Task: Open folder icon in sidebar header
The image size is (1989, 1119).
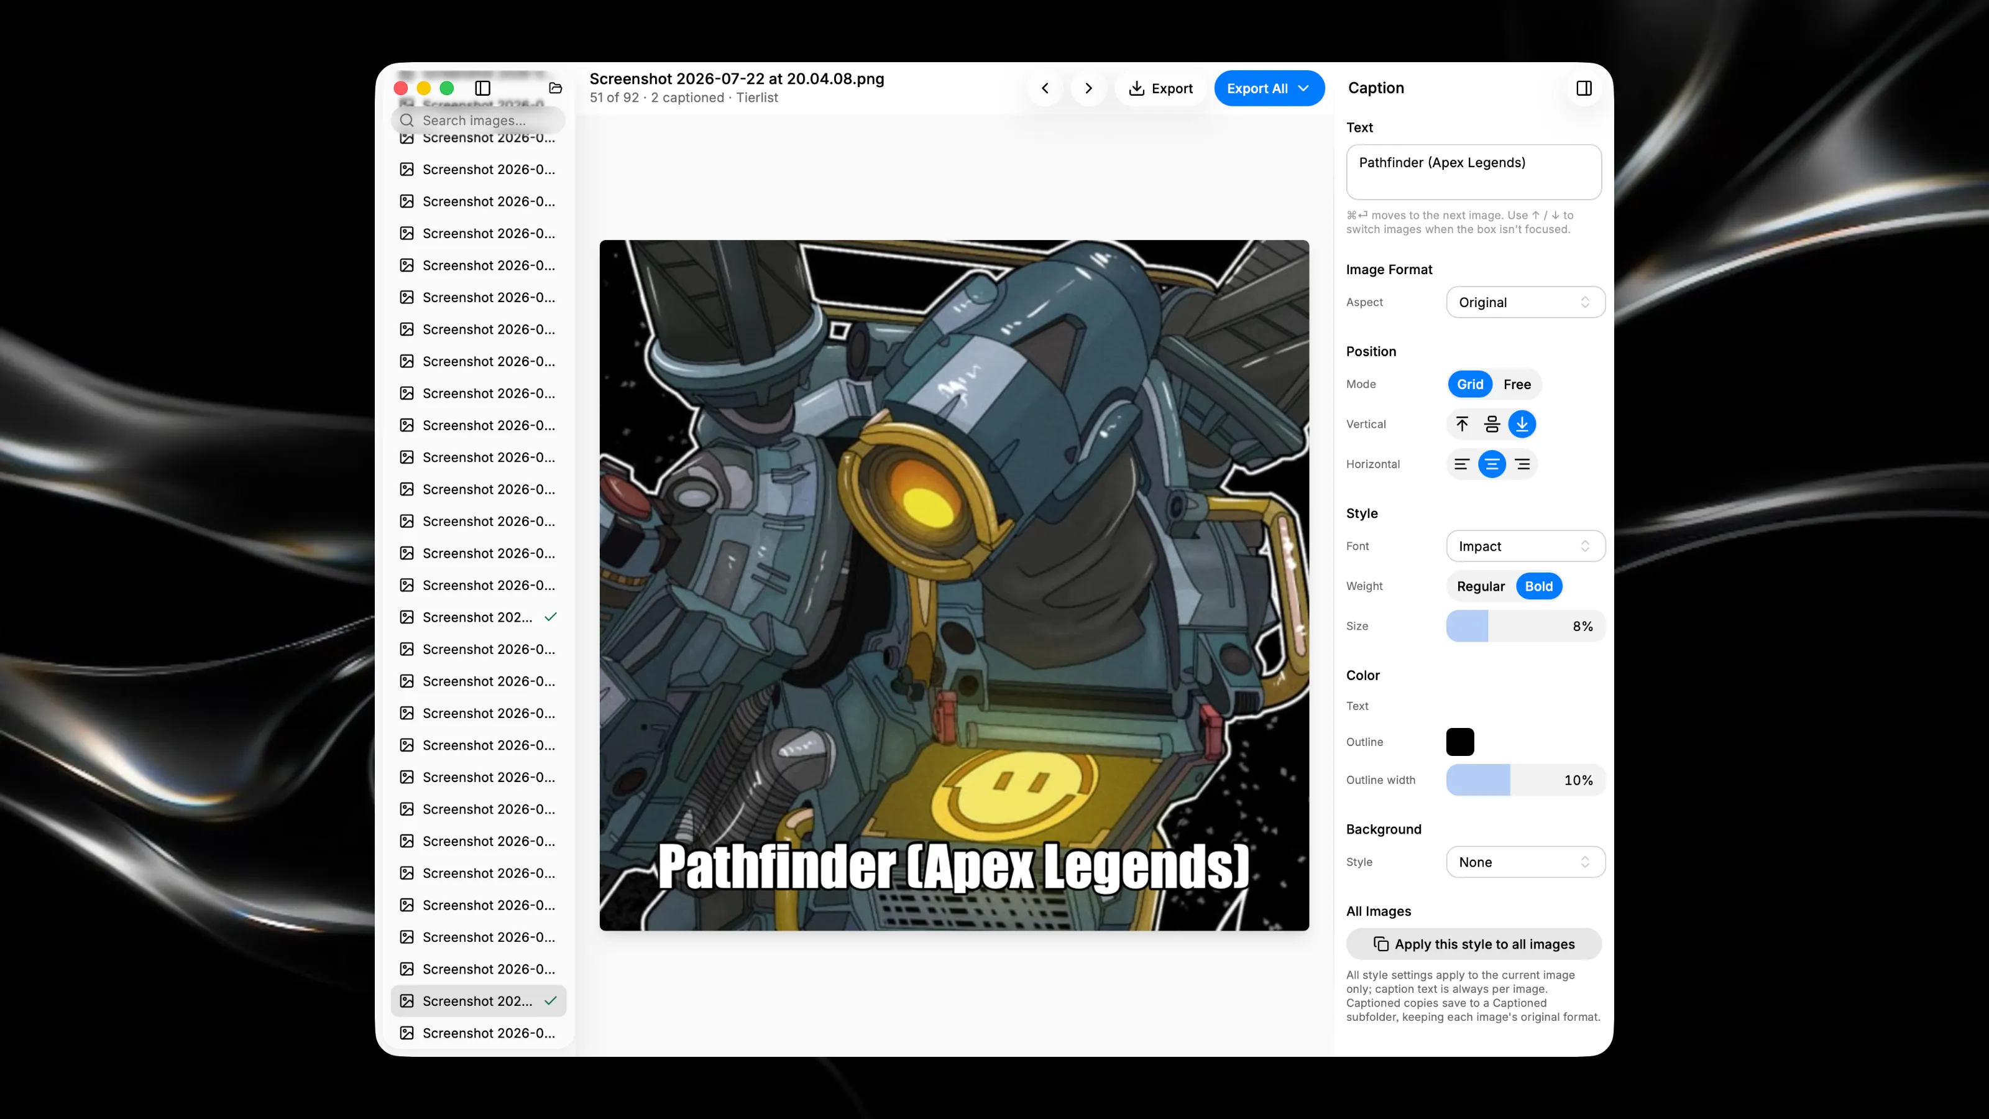Action: tap(555, 88)
